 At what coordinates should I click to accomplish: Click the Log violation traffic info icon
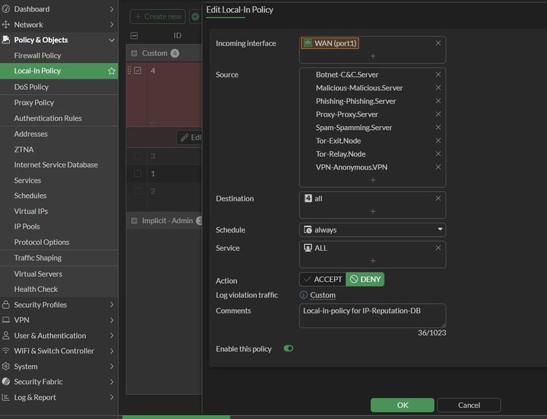click(x=303, y=295)
